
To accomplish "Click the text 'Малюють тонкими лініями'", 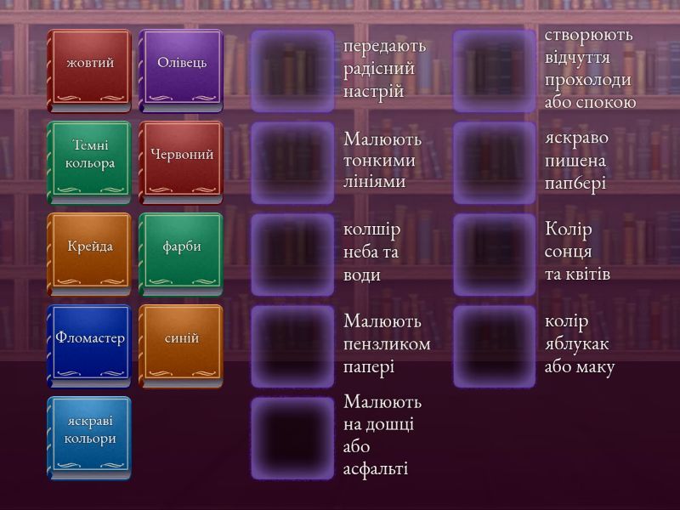I will click(x=382, y=160).
